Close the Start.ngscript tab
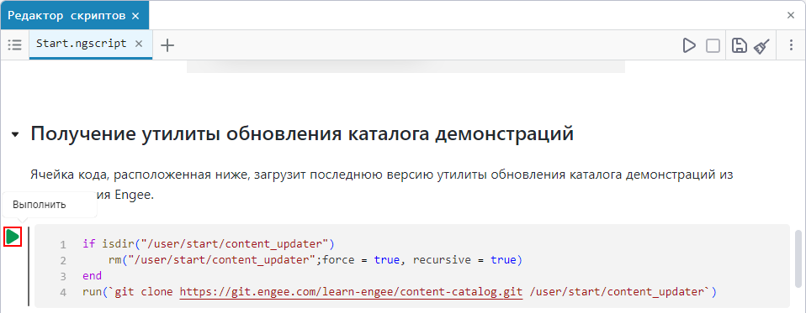This screenshot has height=313, width=806. (x=138, y=44)
